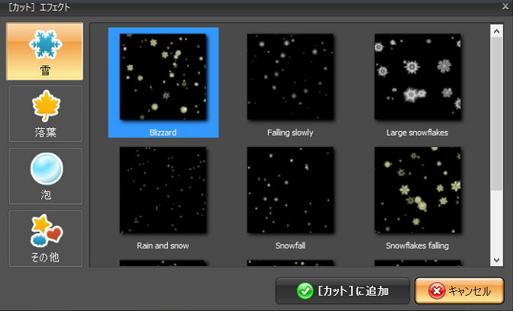This screenshot has height=311, width=513.
Task: Click the Blizzard label text
Action: pyautogui.click(x=163, y=133)
